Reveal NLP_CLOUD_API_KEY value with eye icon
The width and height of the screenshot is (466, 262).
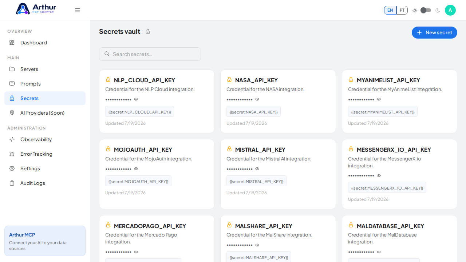coord(136,99)
